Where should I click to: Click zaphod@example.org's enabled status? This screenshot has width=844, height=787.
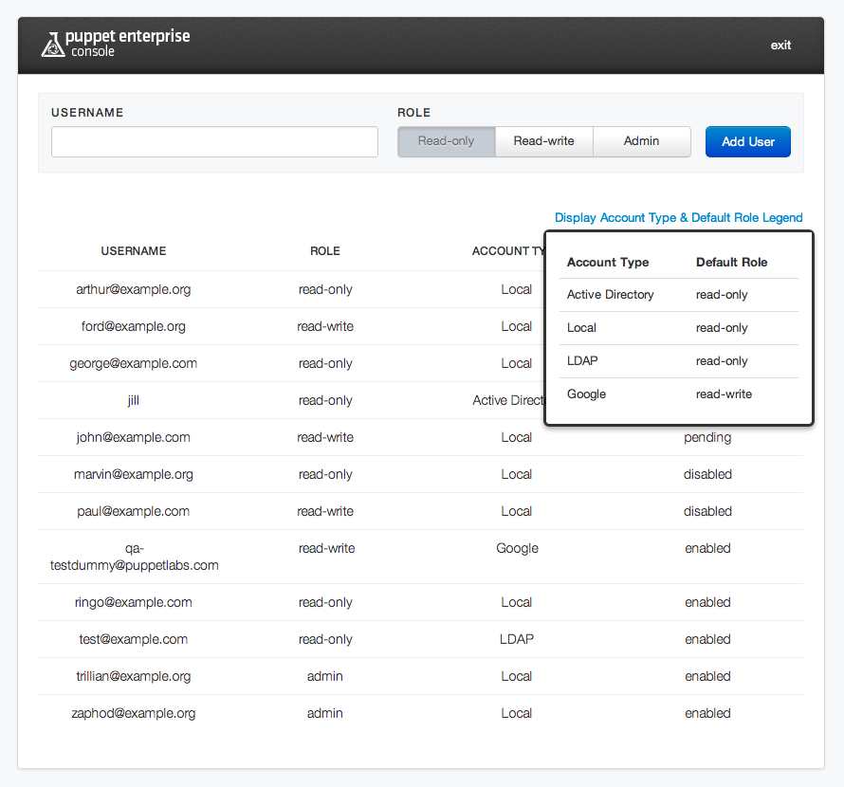click(707, 713)
